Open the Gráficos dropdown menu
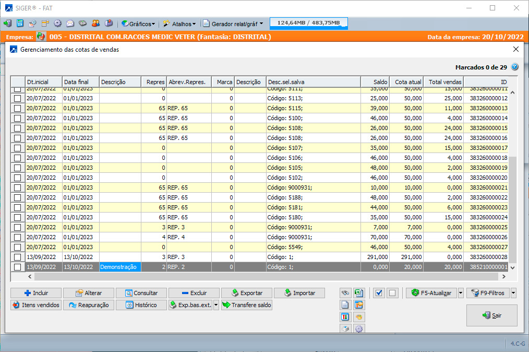Screen dimensions: 529x352 tap(138, 24)
